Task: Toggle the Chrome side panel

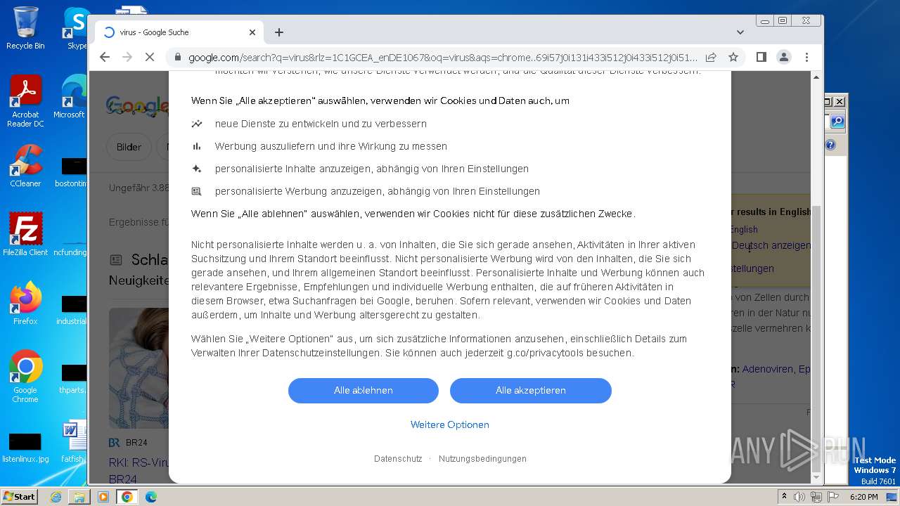Action: (761, 57)
